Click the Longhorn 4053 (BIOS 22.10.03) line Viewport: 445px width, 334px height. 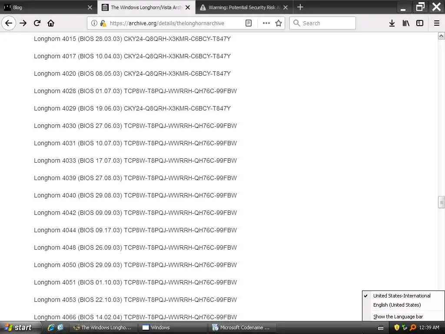pyautogui.click(x=136, y=300)
